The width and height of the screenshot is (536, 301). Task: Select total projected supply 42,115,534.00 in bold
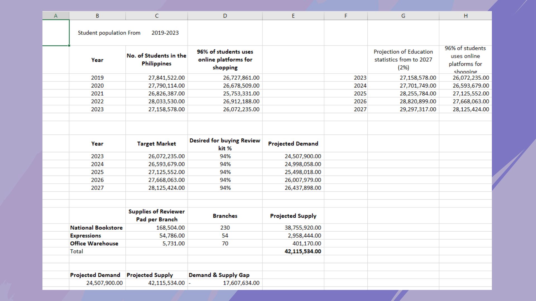pos(303,251)
